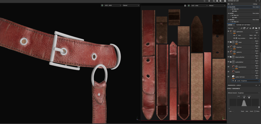Click the add mask icon in Layers toolbar
This screenshot has width=261, height=124.
click(x=244, y=28)
